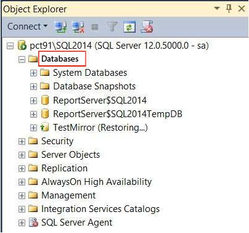Click the Refresh icon in toolbar
The image size is (249, 233).
129,27
